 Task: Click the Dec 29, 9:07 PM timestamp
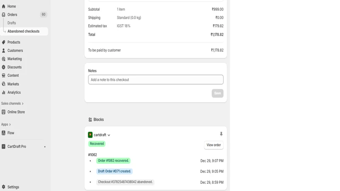coord(212,161)
